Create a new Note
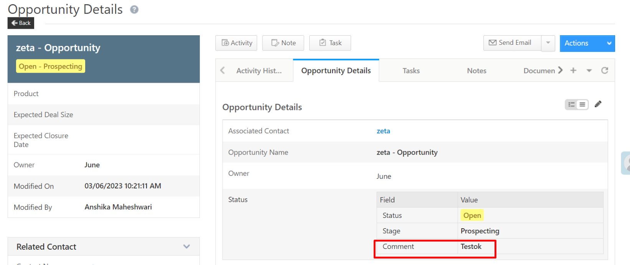Viewport: 630px width, 265px height. click(283, 43)
